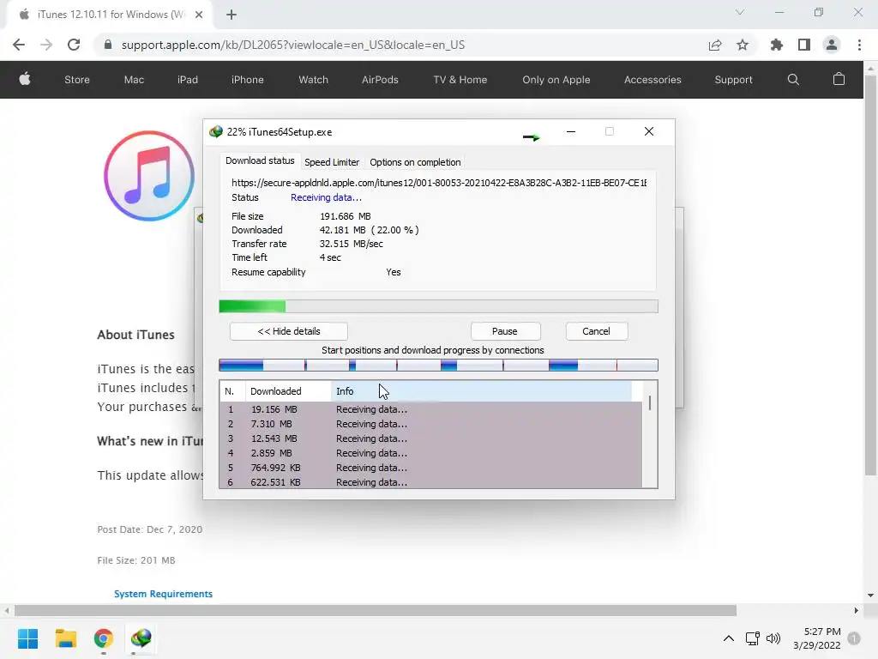
Task: Click the browser forward arrow
Action: [x=46, y=45]
